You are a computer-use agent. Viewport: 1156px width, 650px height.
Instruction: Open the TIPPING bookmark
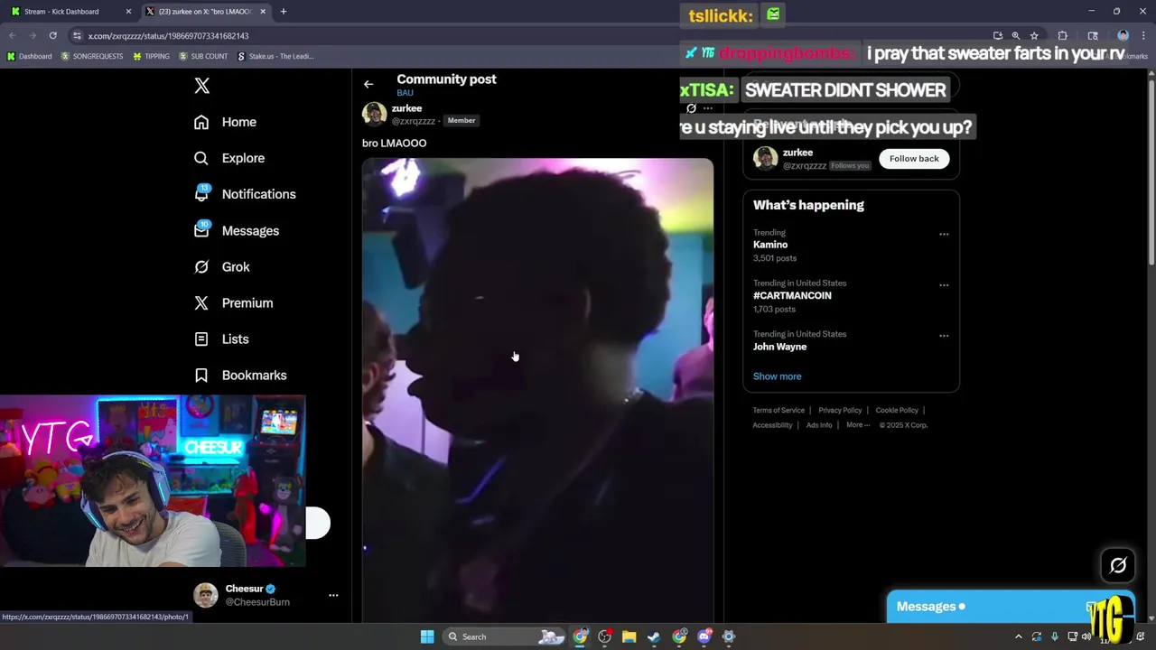[x=151, y=56]
